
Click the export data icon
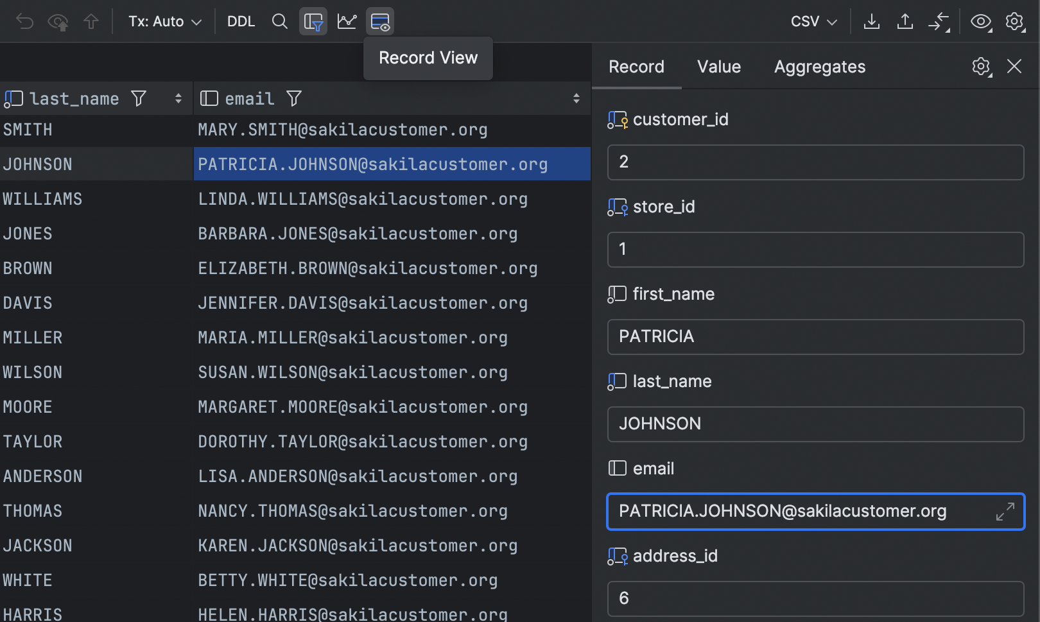pyautogui.click(x=872, y=21)
